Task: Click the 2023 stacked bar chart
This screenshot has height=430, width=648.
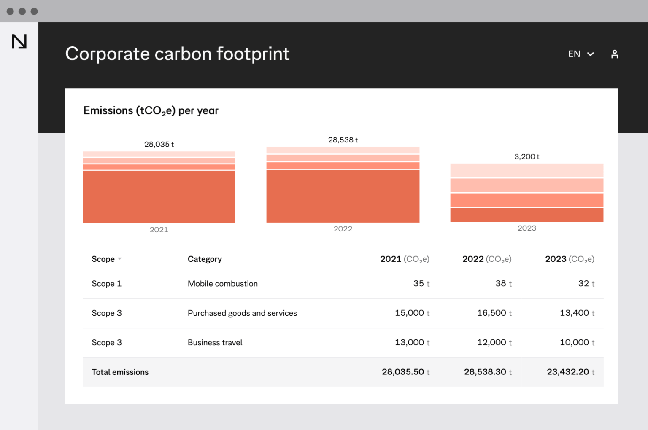Action: pyautogui.click(x=526, y=194)
